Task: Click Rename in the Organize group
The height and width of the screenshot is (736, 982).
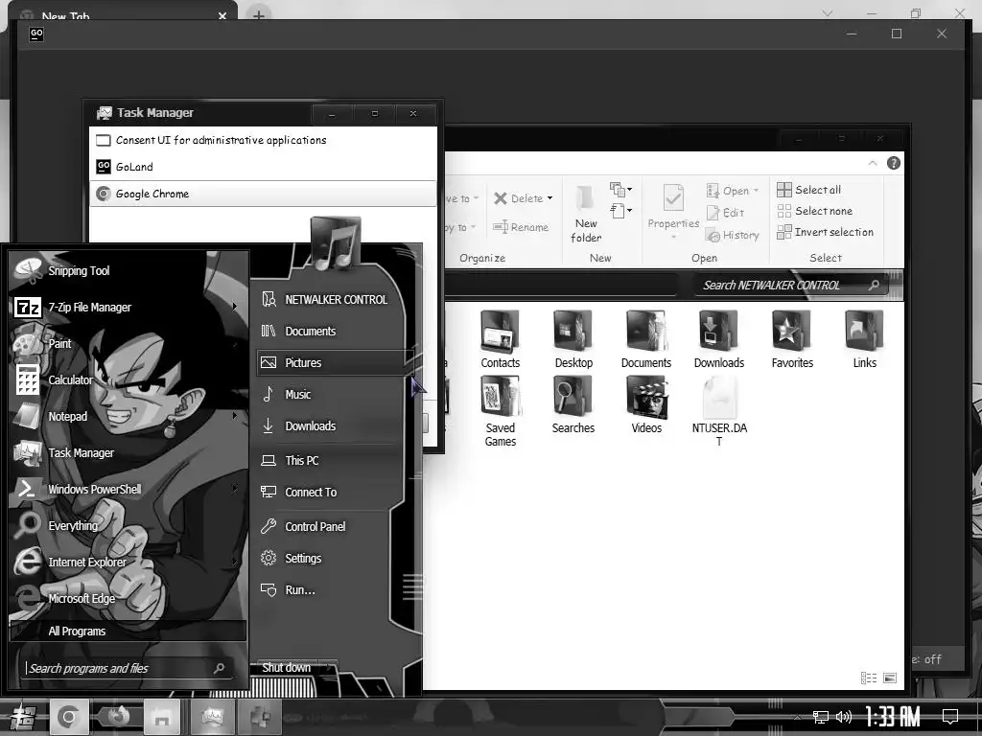Action: pyautogui.click(x=521, y=227)
